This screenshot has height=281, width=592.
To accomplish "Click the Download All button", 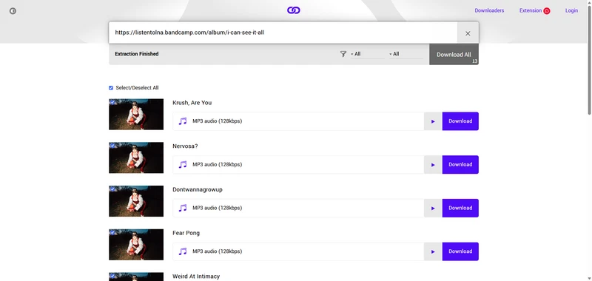I will (454, 54).
